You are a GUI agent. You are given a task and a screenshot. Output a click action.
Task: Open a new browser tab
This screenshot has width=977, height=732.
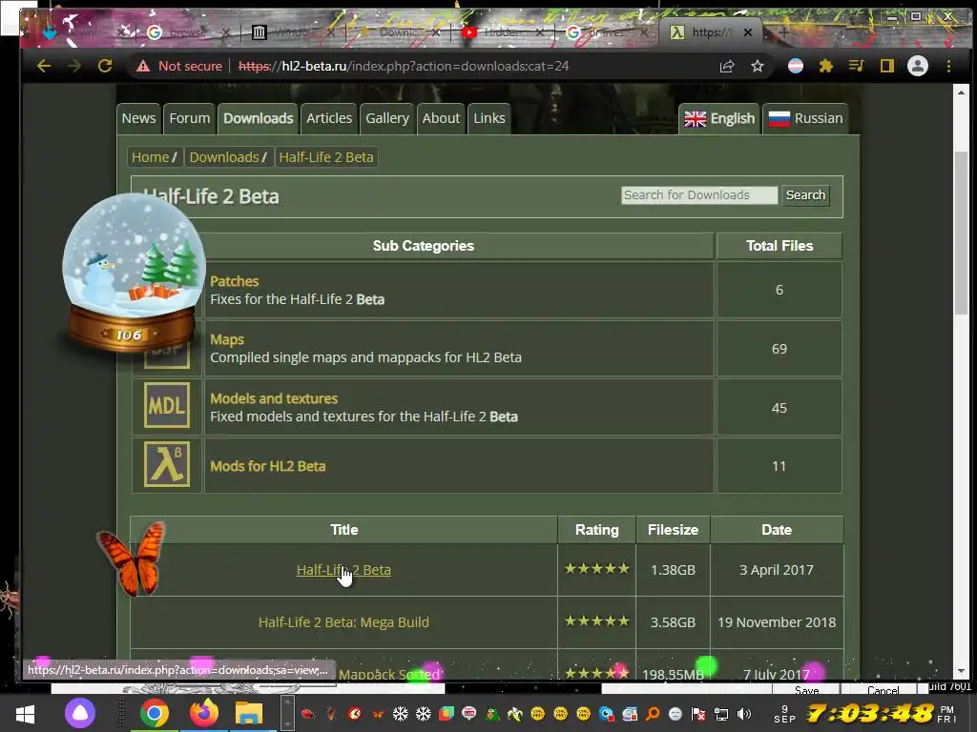pyautogui.click(x=784, y=32)
